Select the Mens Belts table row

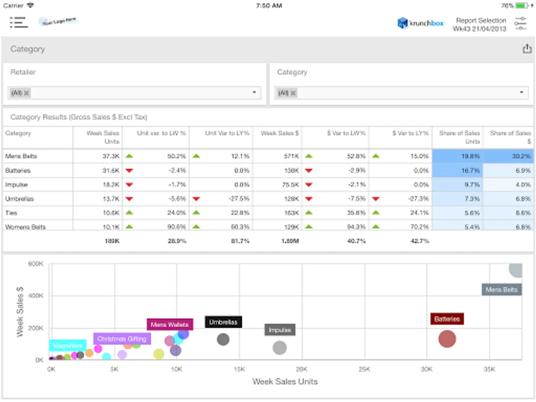click(x=268, y=156)
